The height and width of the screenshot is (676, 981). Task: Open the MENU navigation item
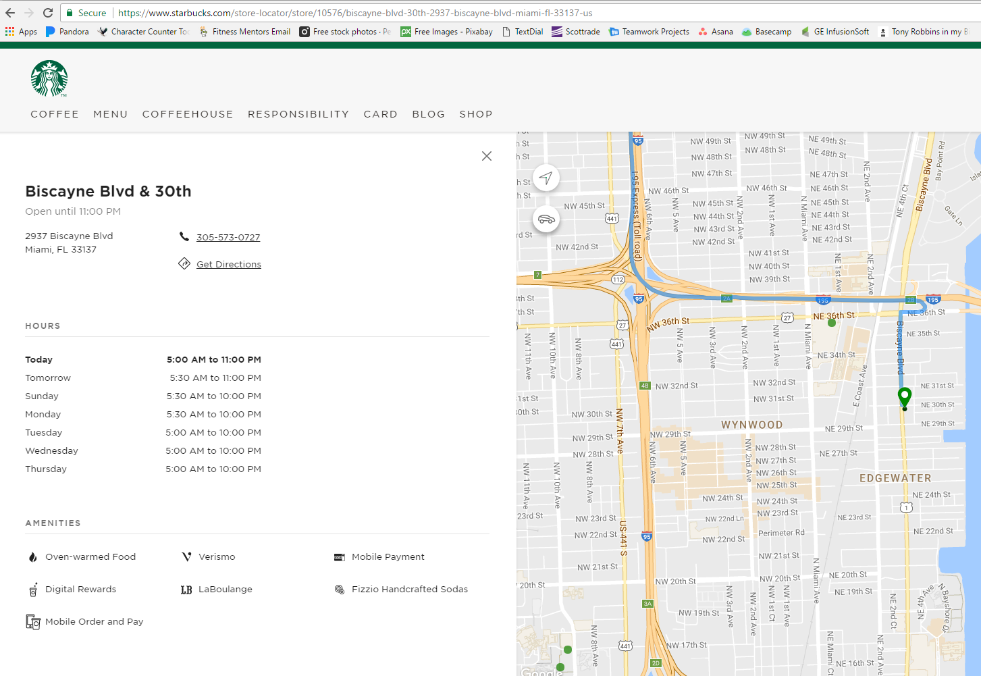tap(111, 114)
